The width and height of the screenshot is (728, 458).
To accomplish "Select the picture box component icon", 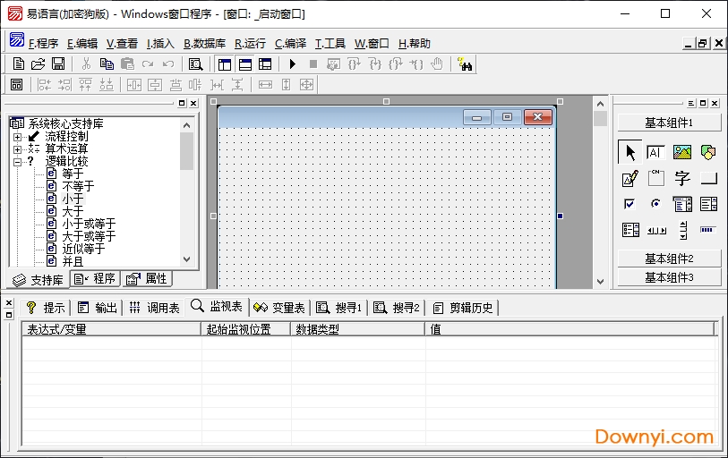I will 682,152.
